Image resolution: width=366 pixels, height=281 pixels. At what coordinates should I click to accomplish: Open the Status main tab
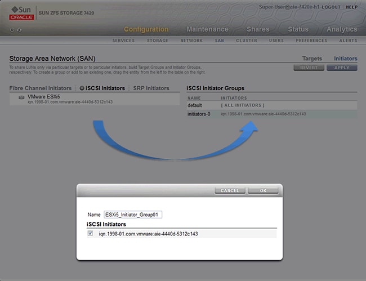pos(298,29)
